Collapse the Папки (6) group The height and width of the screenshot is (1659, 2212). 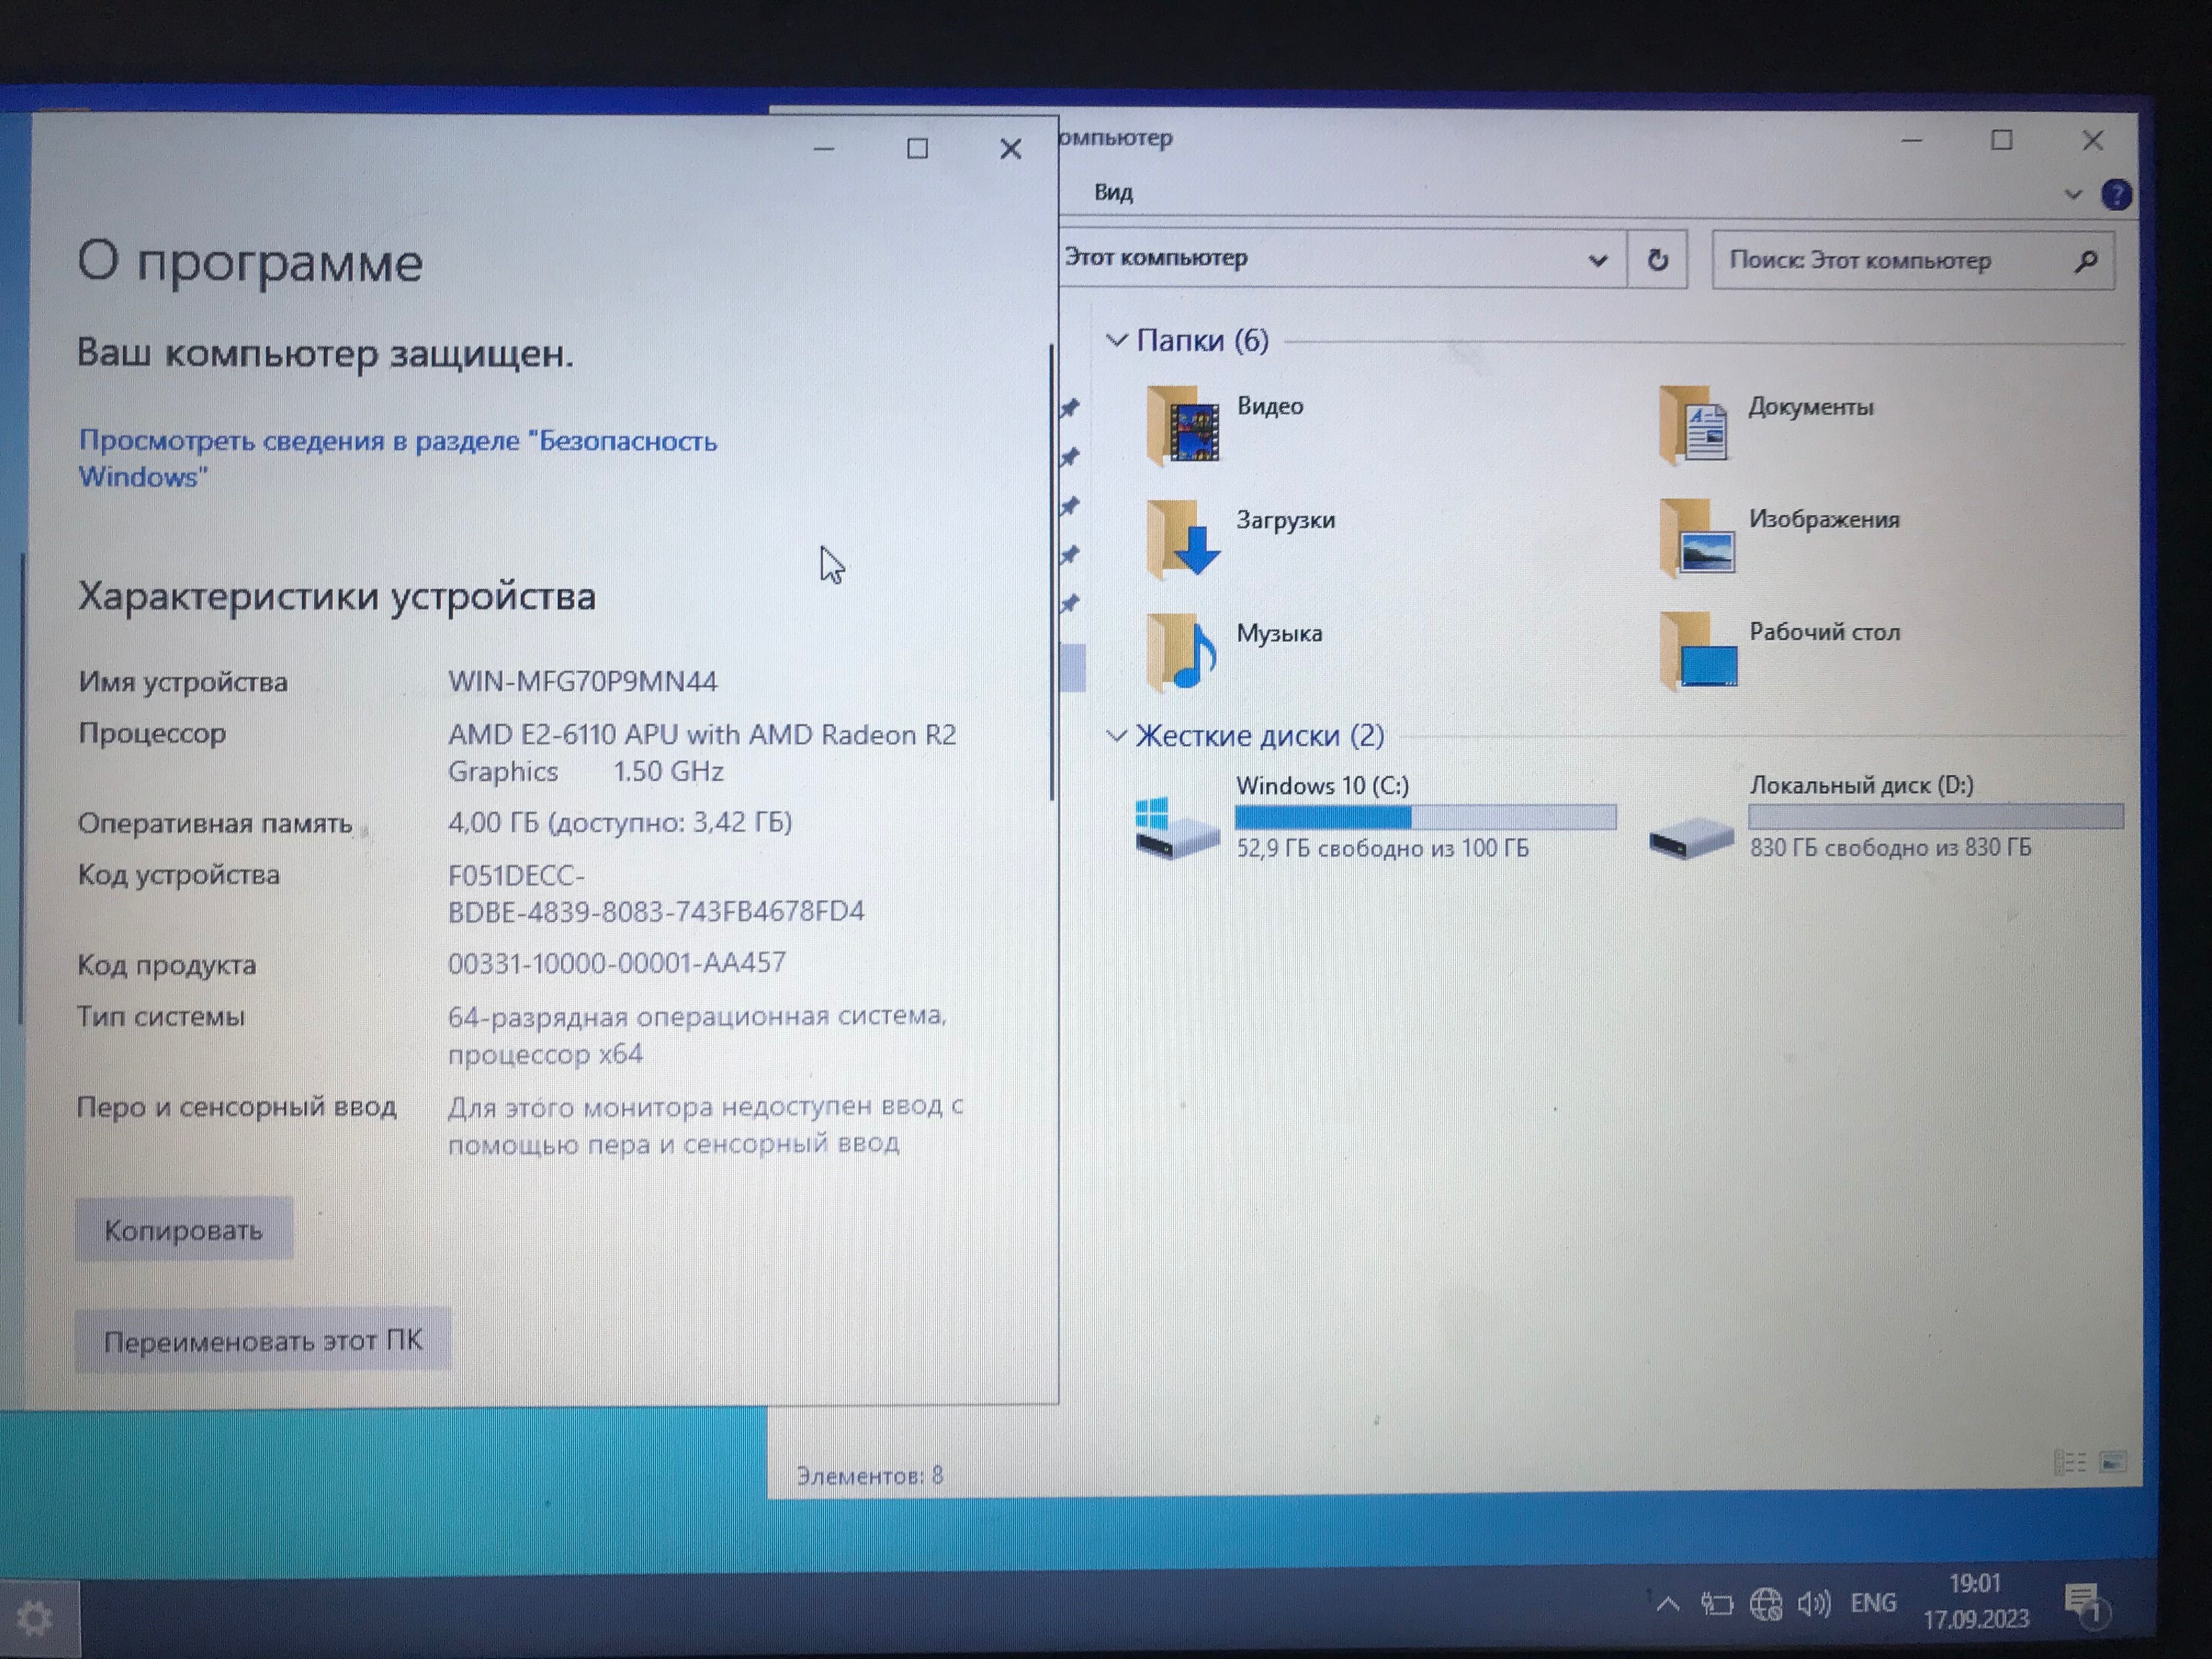pyautogui.click(x=1116, y=341)
